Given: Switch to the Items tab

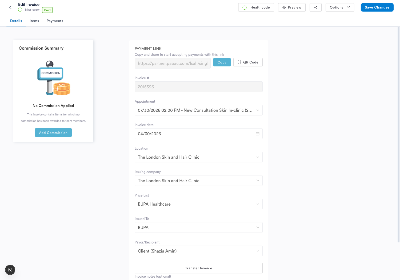Looking at the screenshot, I should tap(34, 21).
